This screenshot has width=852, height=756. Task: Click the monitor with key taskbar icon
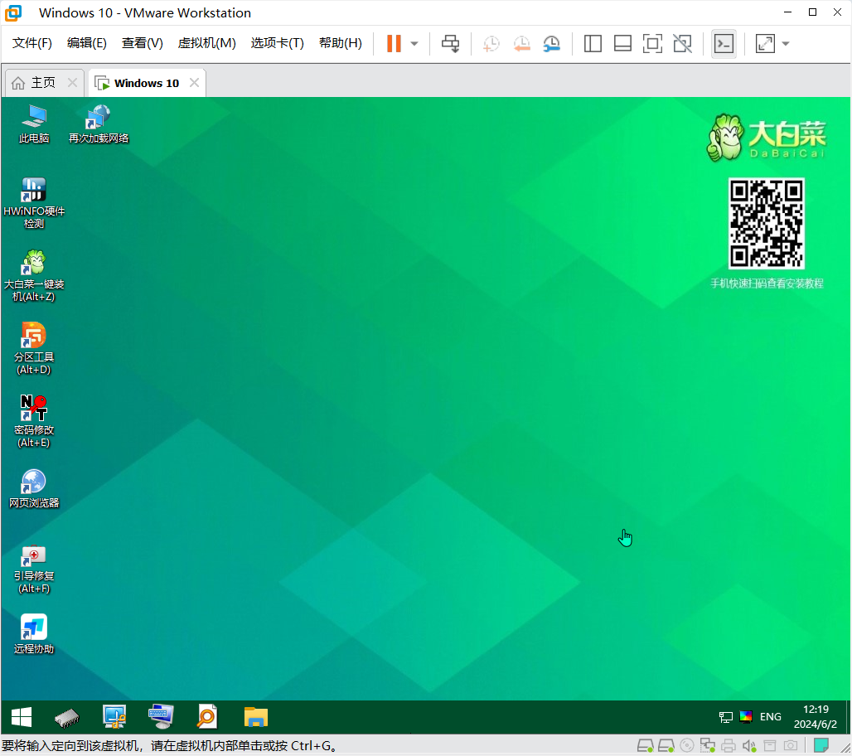(114, 717)
